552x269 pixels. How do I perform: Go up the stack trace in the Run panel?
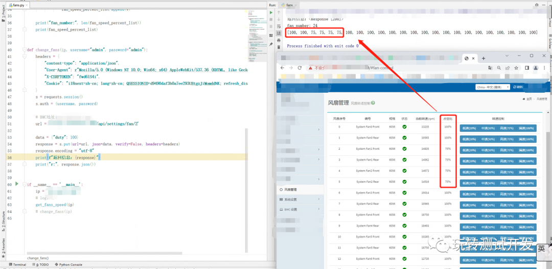click(x=279, y=12)
